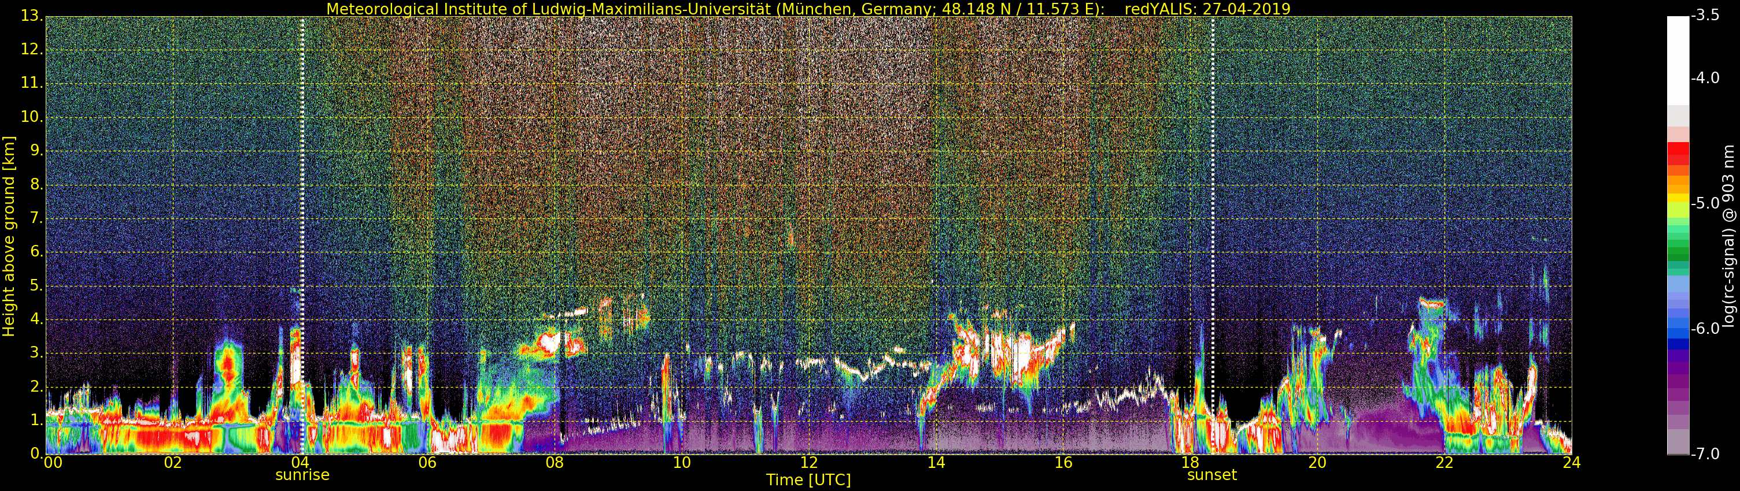Click the '00' tick label on the time axis
This screenshot has height=491, width=1740.
53,463
